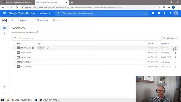The width and height of the screenshot is (181, 102).
Task: Open File Explorer from taskbar
Action: pyautogui.click(x=8, y=100)
